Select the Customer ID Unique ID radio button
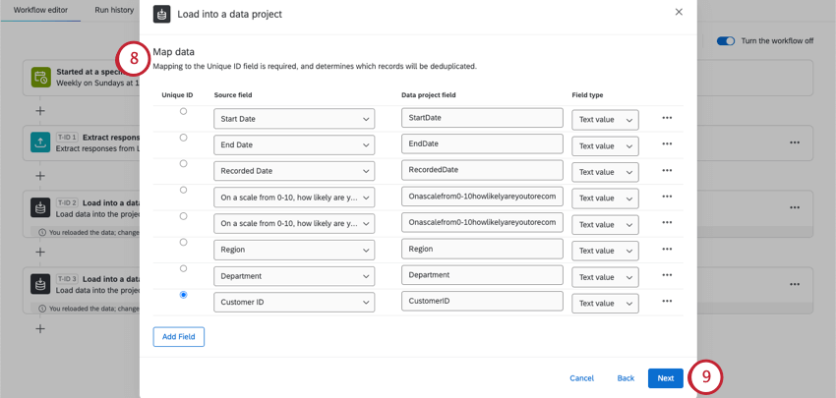Viewport: 836px width, 398px height. coord(183,295)
